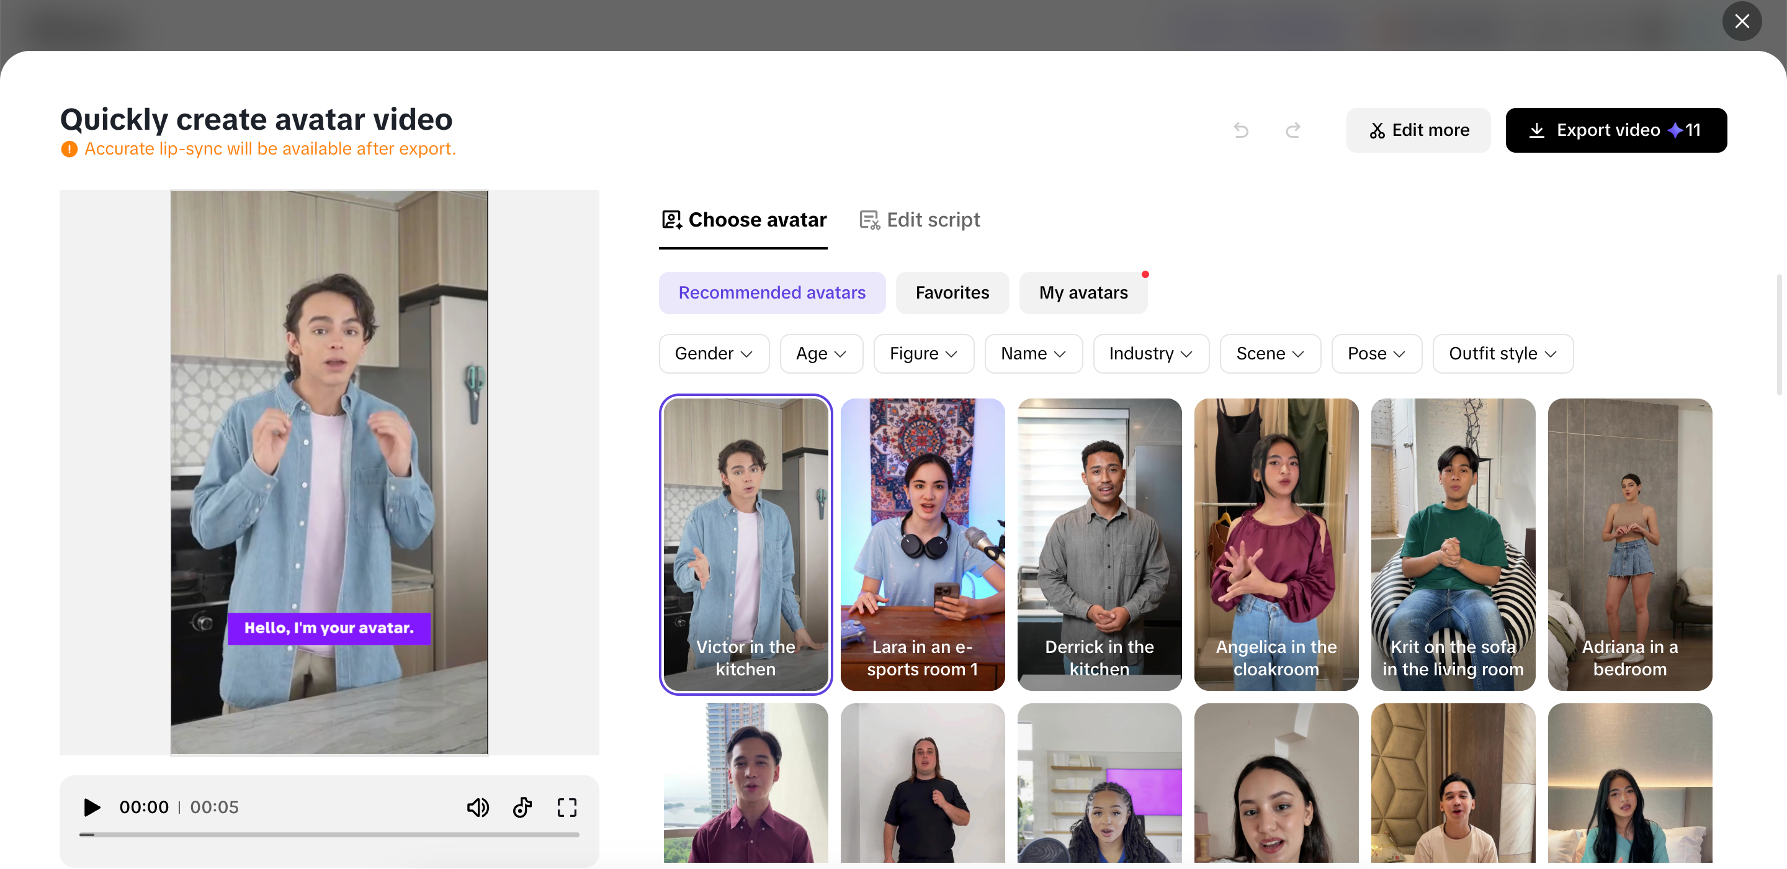Open the Gender filter dropdown

click(714, 353)
